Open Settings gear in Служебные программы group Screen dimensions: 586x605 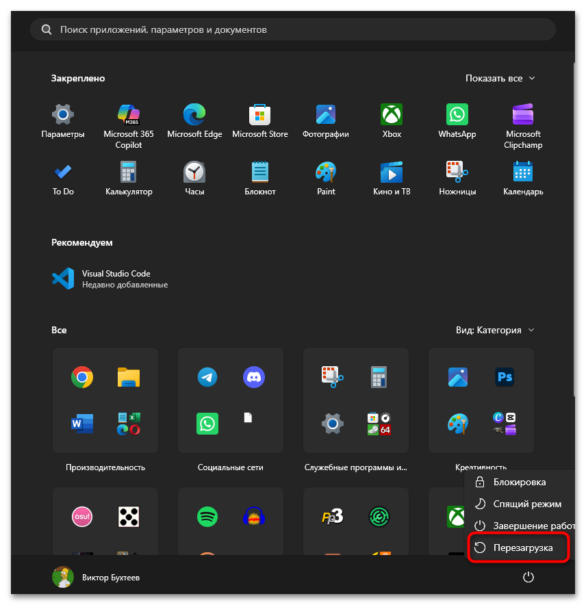tap(333, 423)
